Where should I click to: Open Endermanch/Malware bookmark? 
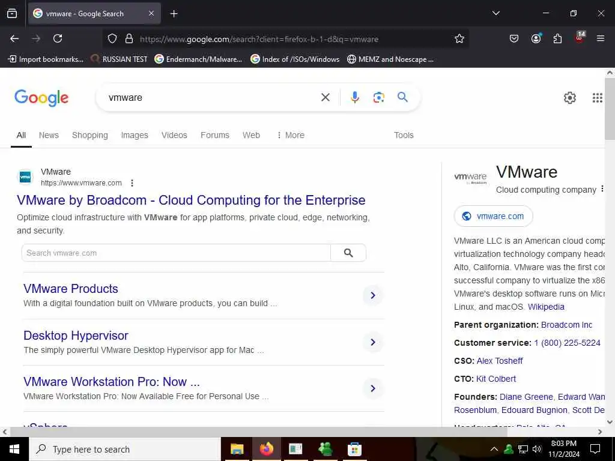(x=198, y=59)
